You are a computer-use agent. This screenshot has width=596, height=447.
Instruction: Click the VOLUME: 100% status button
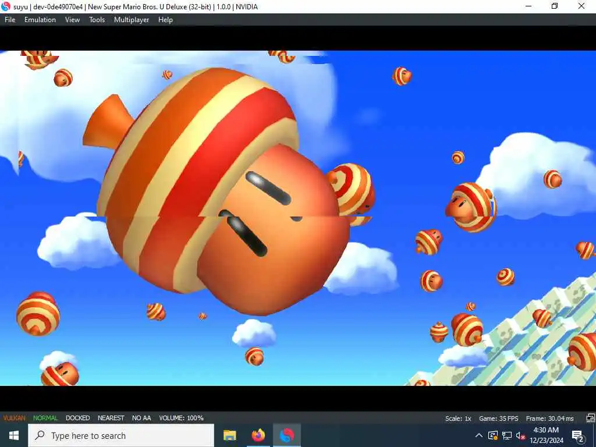(182, 418)
